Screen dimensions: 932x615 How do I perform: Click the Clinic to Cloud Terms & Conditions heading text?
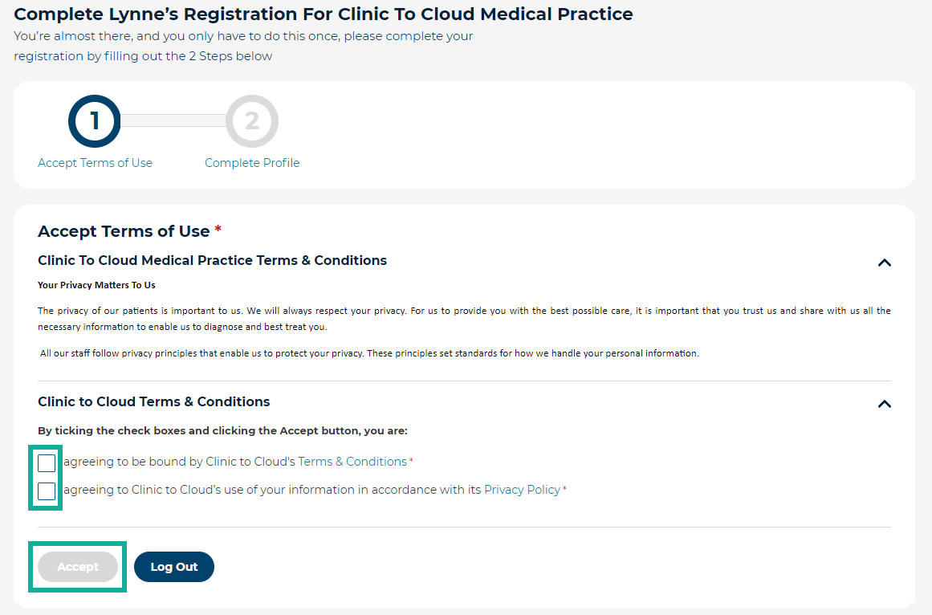[153, 401]
